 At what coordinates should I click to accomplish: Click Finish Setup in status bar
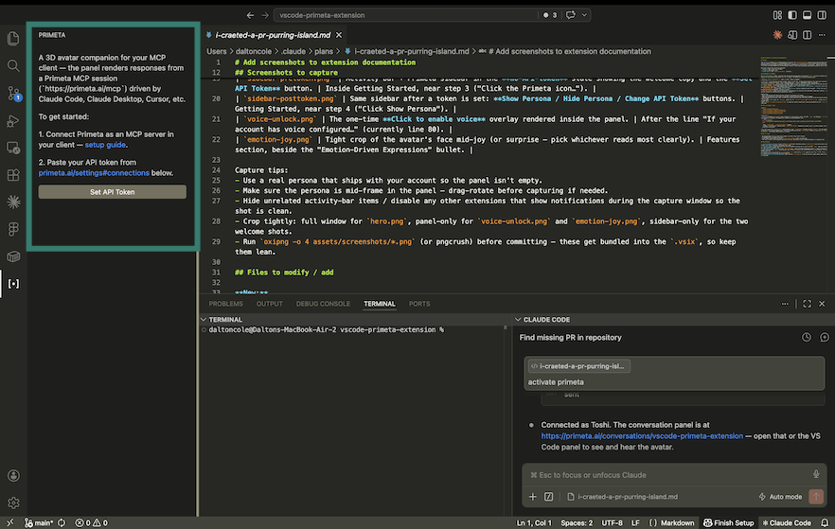729,523
